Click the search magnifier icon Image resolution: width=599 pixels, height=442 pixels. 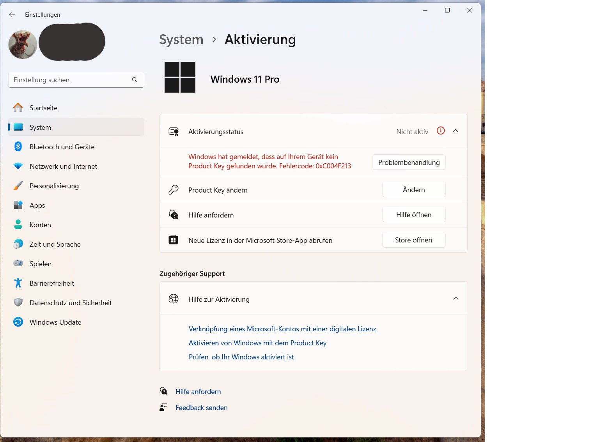click(x=135, y=80)
